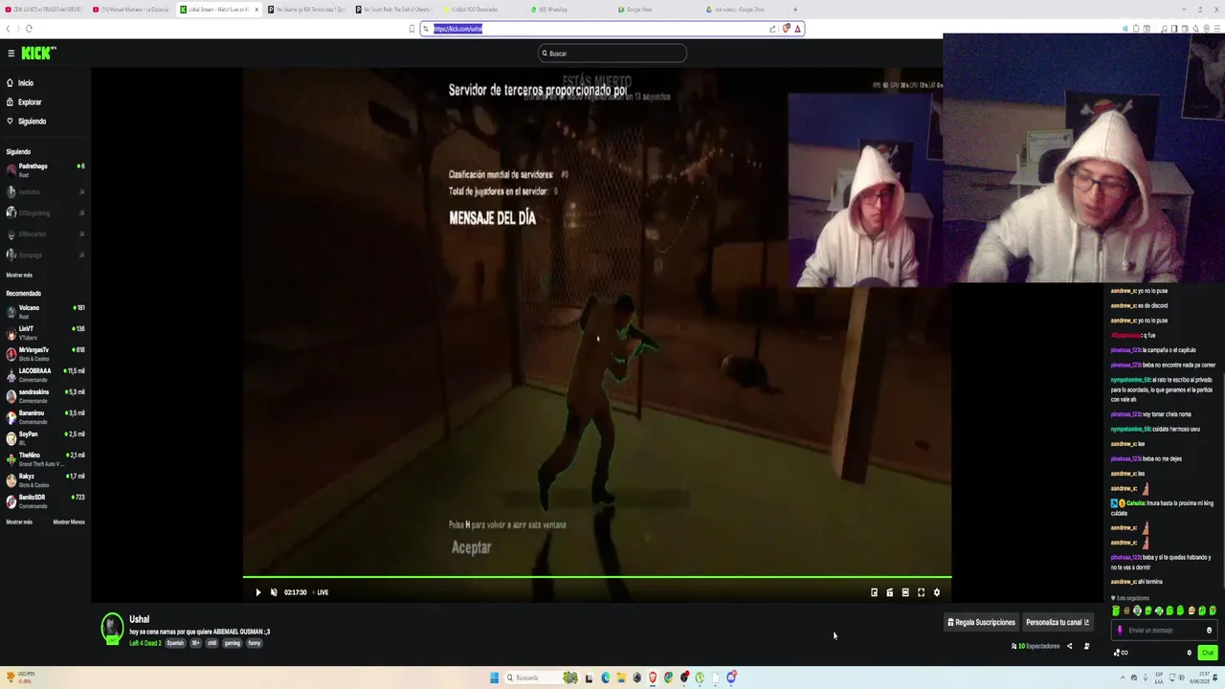
Task: Expand Mostrar más under Recomendado
Action: coord(19,522)
